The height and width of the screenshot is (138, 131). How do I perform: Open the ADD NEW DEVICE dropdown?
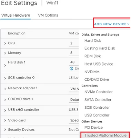tap(112, 24)
